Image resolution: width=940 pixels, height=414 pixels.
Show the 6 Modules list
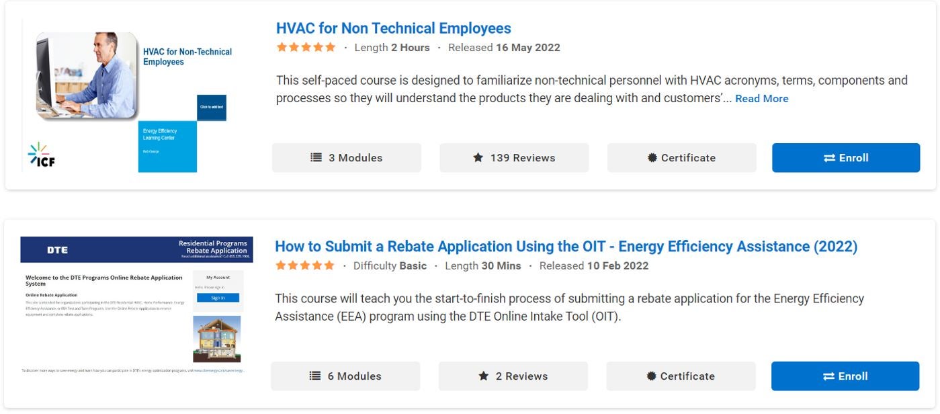345,376
